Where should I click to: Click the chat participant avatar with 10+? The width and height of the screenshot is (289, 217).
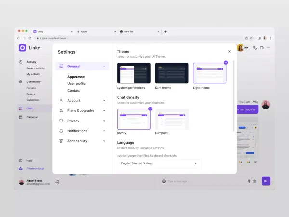tap(240, 48)
